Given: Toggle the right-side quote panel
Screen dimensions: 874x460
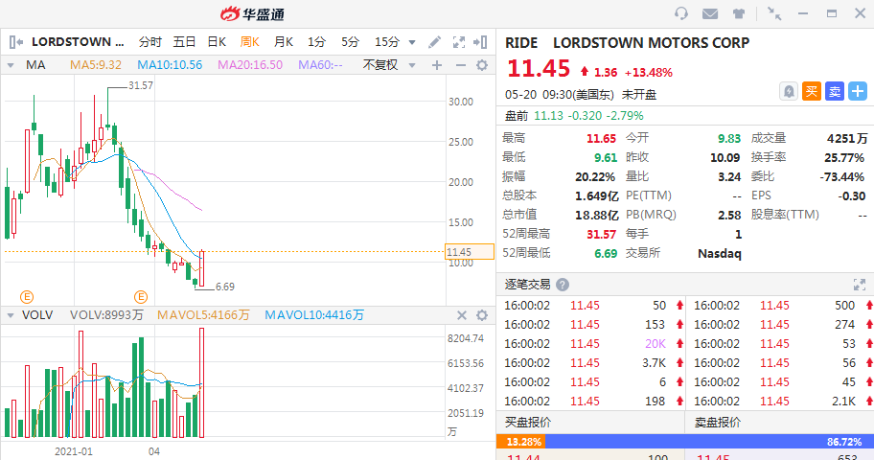Looking at the screenshot, I should tap(482, 42).
